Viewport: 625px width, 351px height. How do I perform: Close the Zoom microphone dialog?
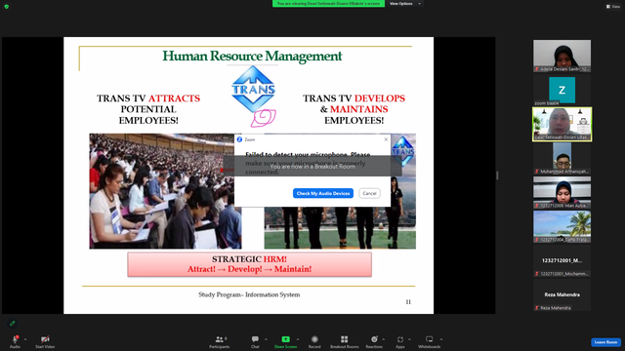click(386, 139)
